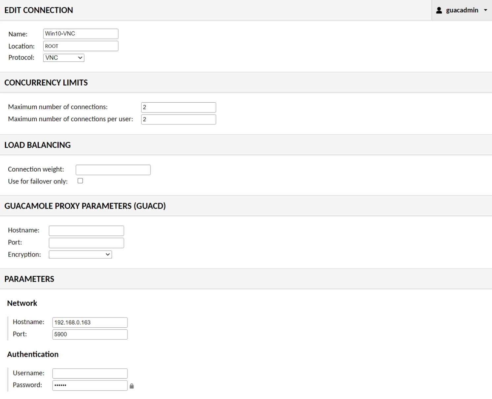Click the guacadmin username text
Image resolution: width=492 pixels, height=399 pixels.
(x=462, y=10)
